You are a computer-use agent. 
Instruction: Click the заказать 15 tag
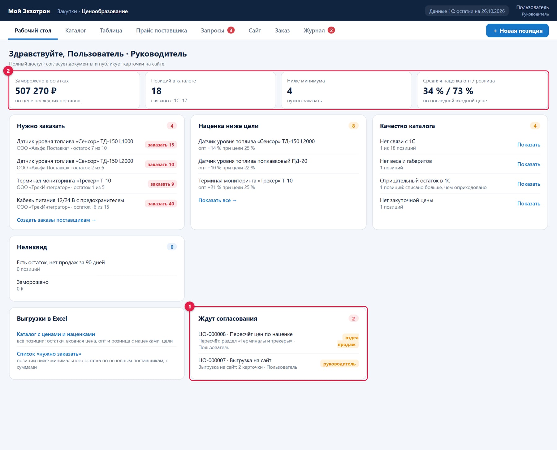(161, 145)
